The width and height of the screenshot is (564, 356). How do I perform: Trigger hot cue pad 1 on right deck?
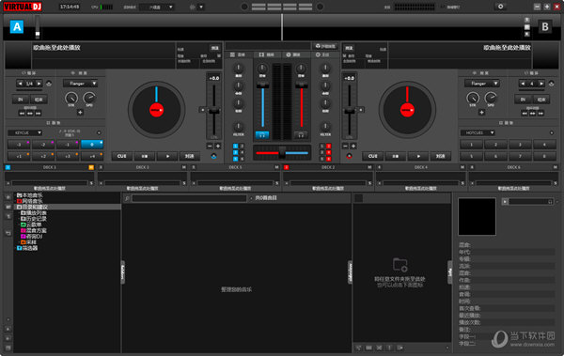[x=471, y=145]
